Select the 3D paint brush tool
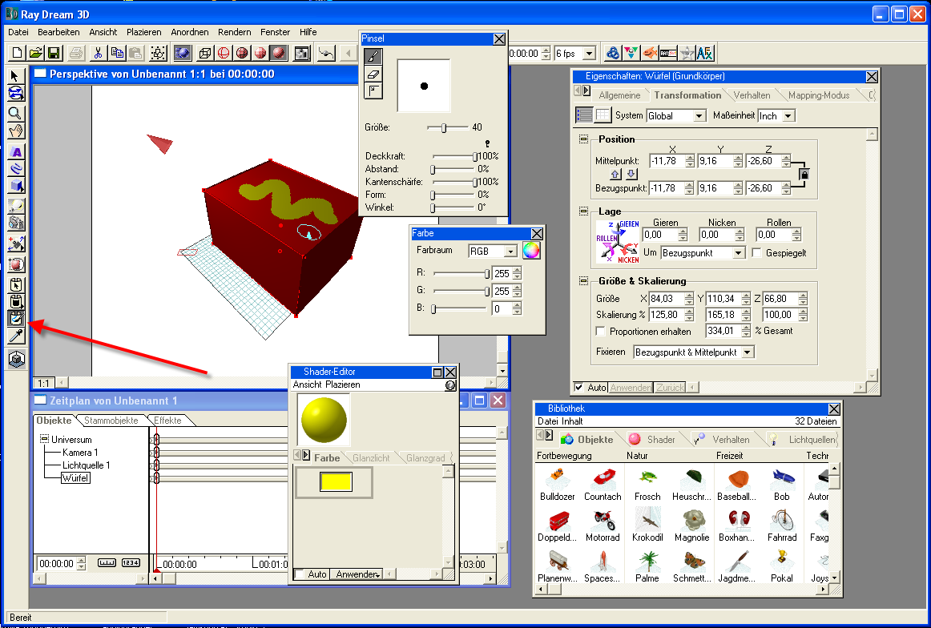 pyautogui.click(x=16, y=319)
